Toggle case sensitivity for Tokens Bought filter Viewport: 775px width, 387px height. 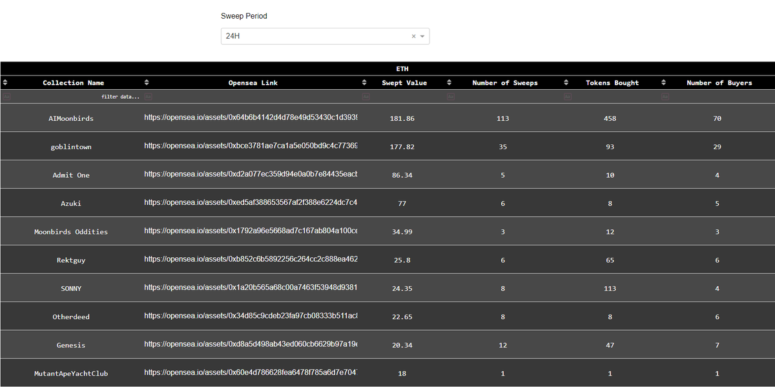click(568, 96)
